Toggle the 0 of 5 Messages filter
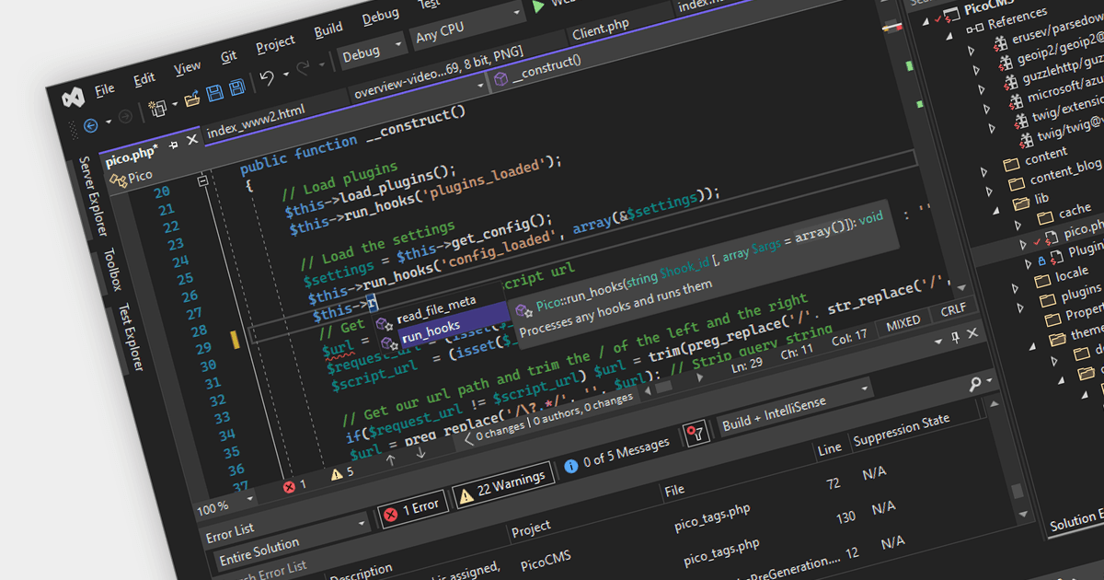The width and height of the screenshot is (1104, 580). (617, 456)
